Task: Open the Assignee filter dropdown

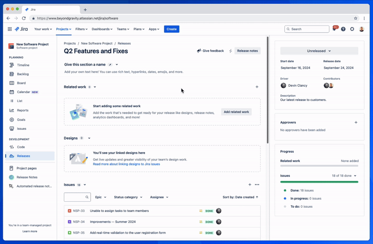Action: click(x=159, y=197)
